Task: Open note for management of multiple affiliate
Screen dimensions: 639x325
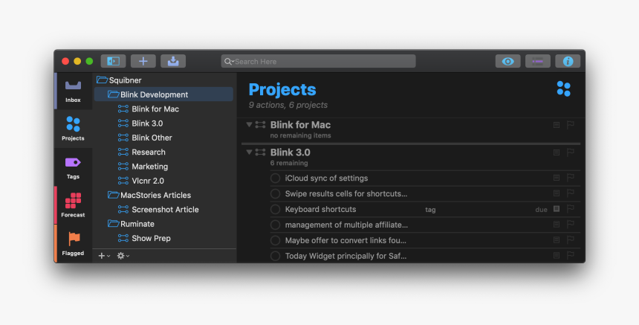Action: (557, 225)
